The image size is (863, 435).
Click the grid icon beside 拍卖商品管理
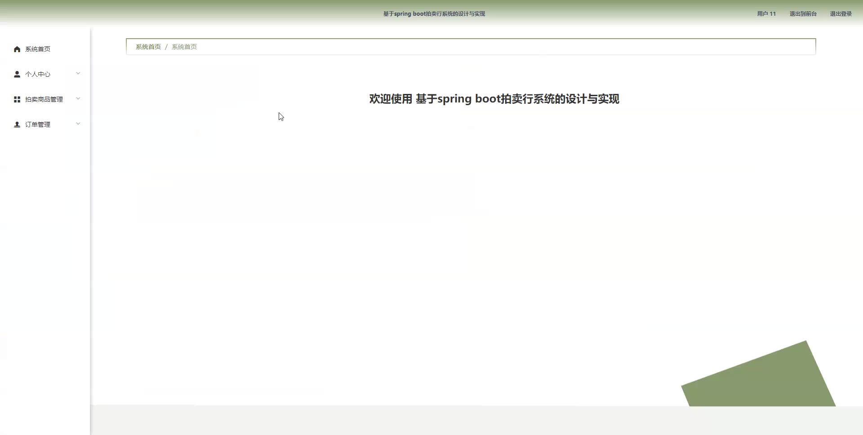click(17, 99)
